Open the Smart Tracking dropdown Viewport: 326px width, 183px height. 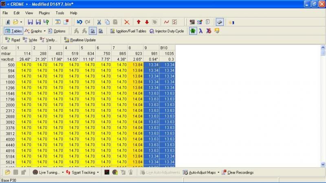98,172
